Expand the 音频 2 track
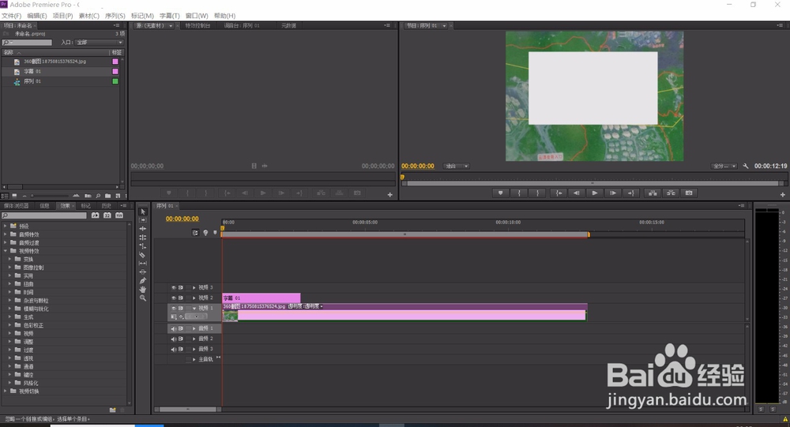The width and height of the screenshot is (790, 427). click(x=194, y=339)
